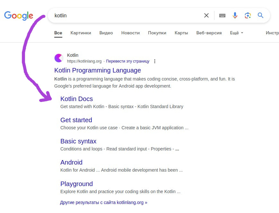Click Другие результаты с сайта kotlinlang.org
The height and width of the screenshot is (213, 279).
(x=104, y=202)
